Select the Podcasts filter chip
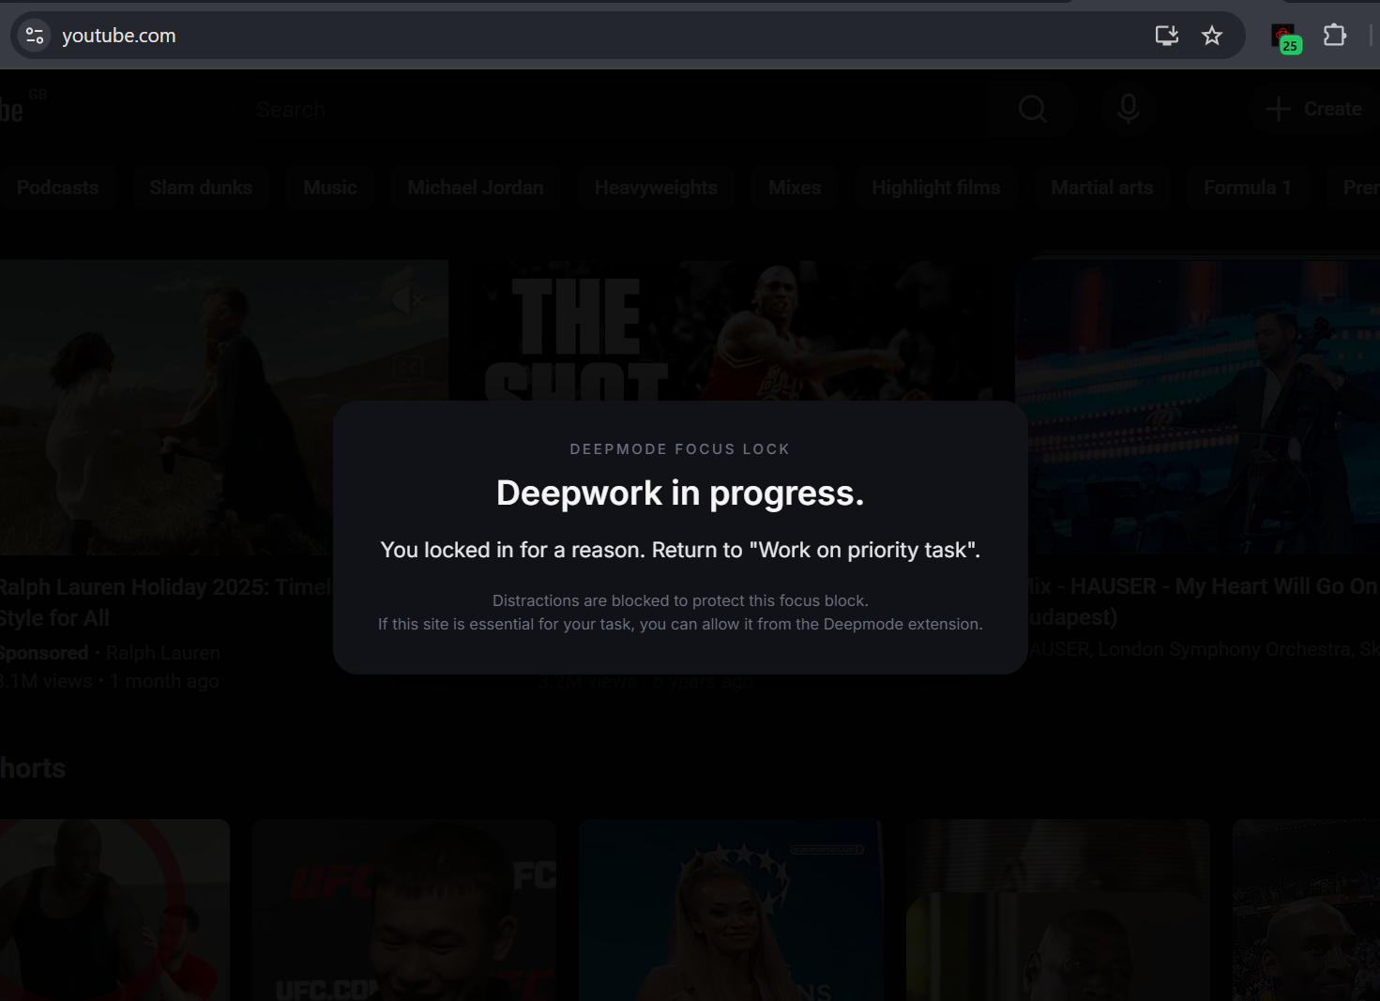 pos(57,188)
